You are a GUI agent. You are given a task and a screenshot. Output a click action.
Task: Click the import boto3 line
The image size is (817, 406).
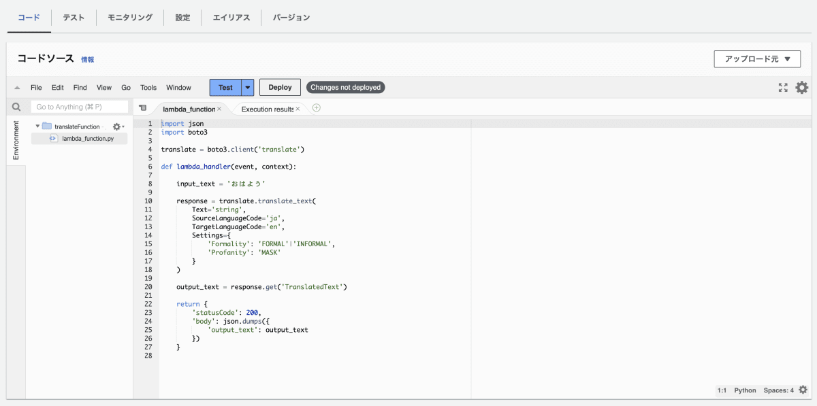[184, 132]
